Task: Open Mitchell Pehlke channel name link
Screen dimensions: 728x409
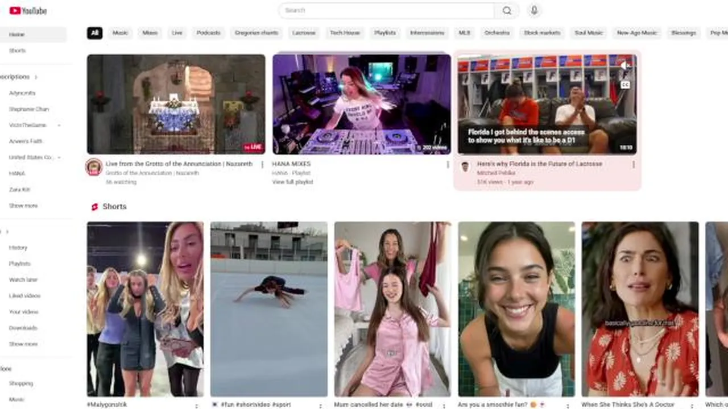Action: click(x=496, y=173)
